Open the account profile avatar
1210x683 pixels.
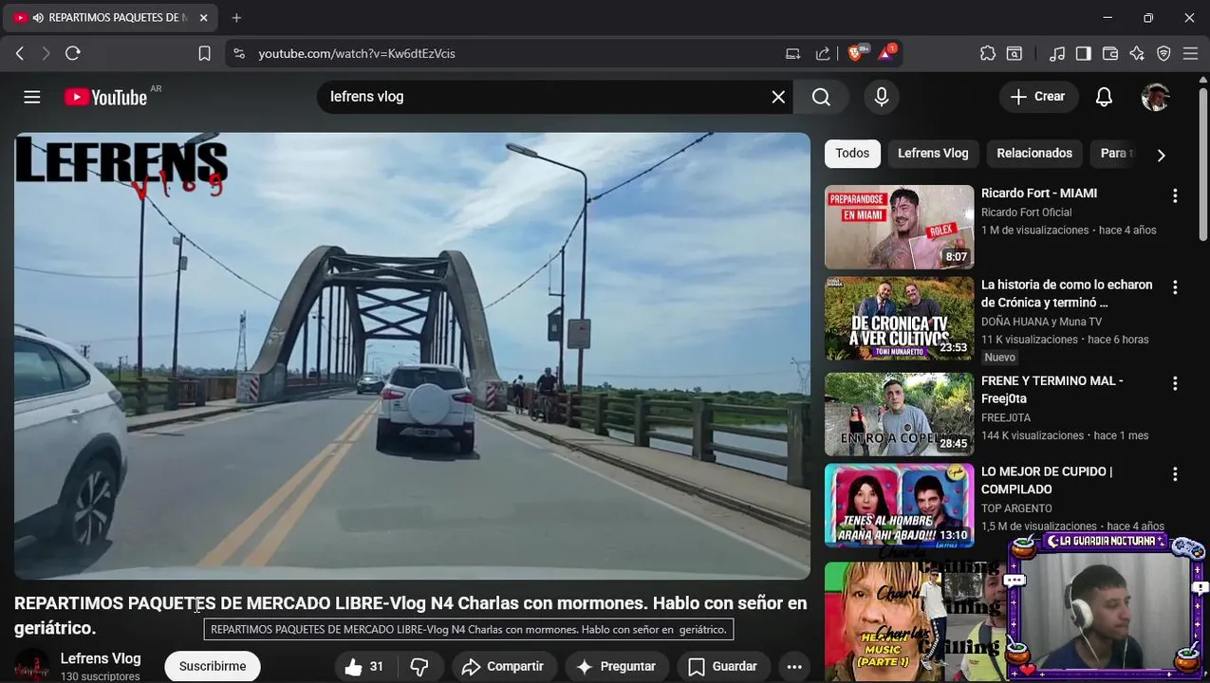pyautogui.click(x=1155, y=97)
